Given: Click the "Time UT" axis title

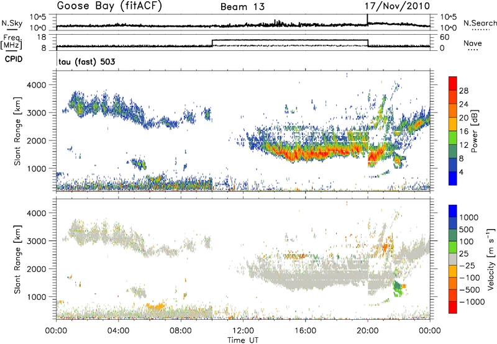Looking at the screenshot, I should (243, 340).
